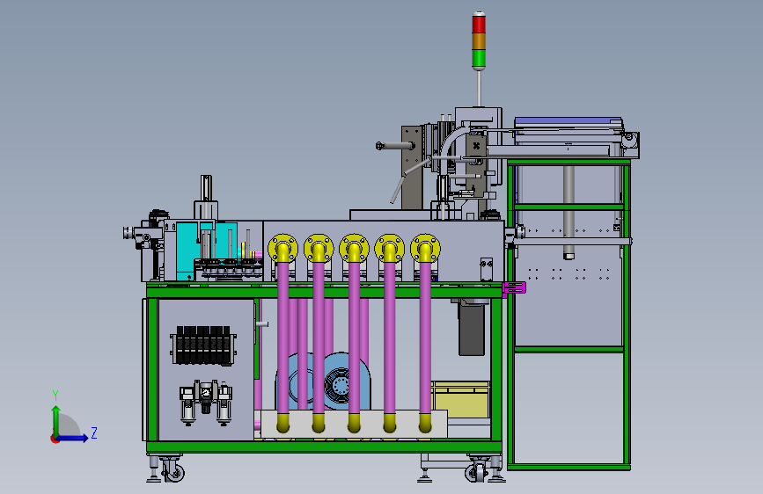Select the white collection manifold box at the pipe bottoms

354,424
